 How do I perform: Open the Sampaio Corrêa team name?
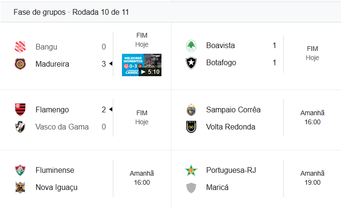(x=233, y=109)
